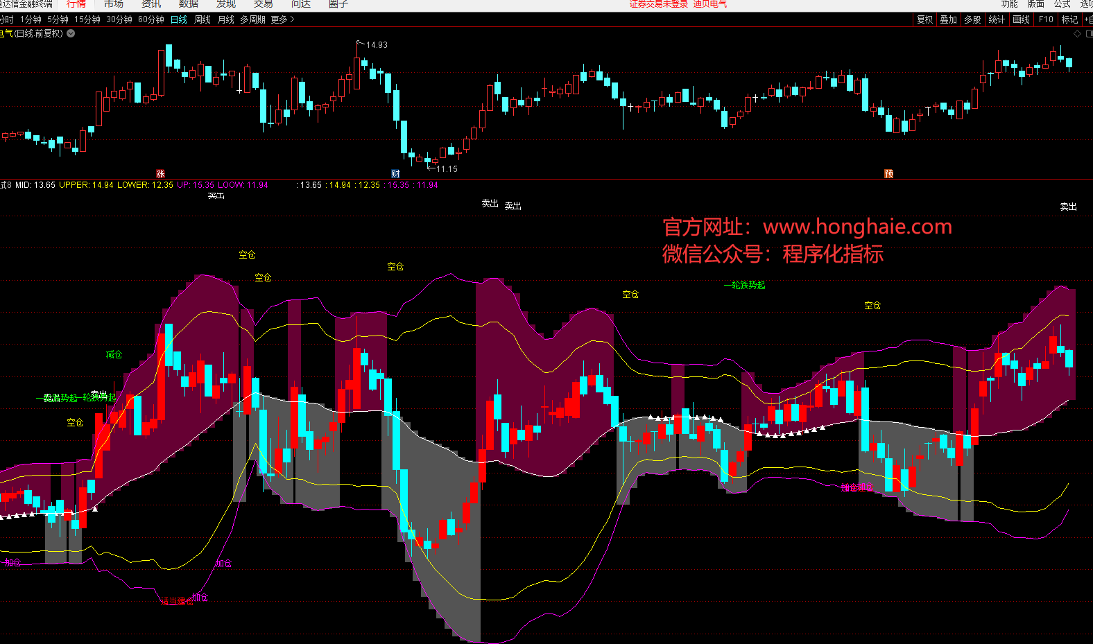Click the blue 财 financial marker icon
Screen dimensions: 1093x644
tap(395, 174)
